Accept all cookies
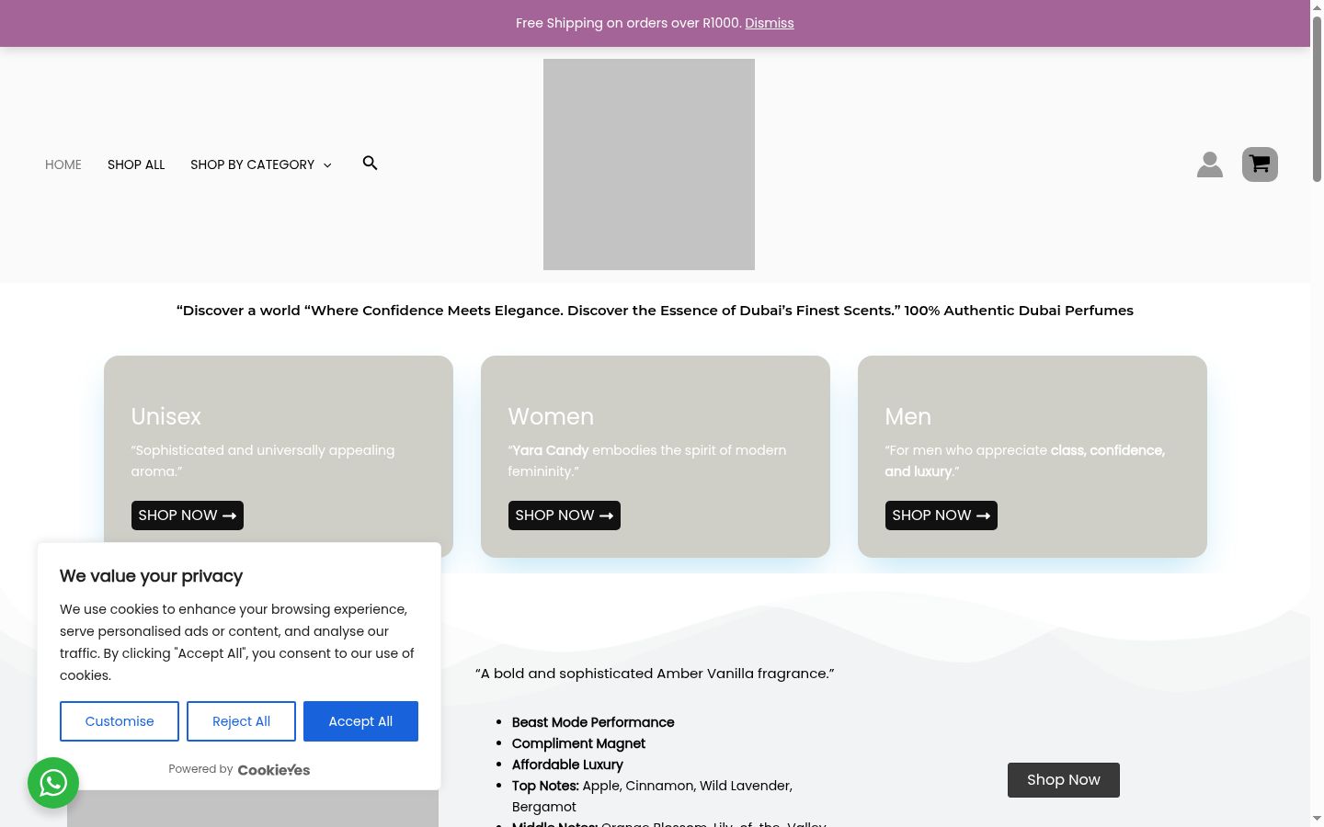Viewport: 1324px width, 827px height. point(360,721)
